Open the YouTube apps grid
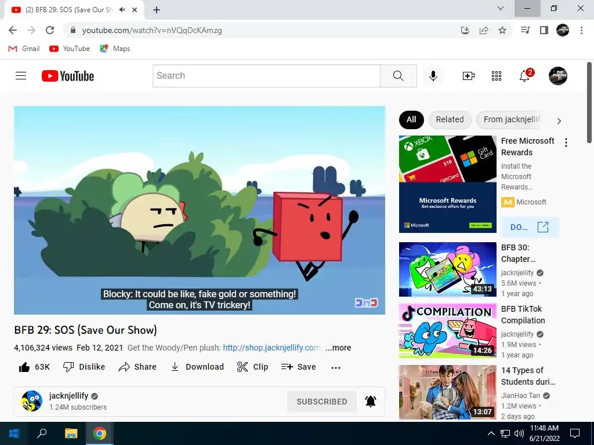Viewport: 594px width, 445px height. [x=497, y=76]
